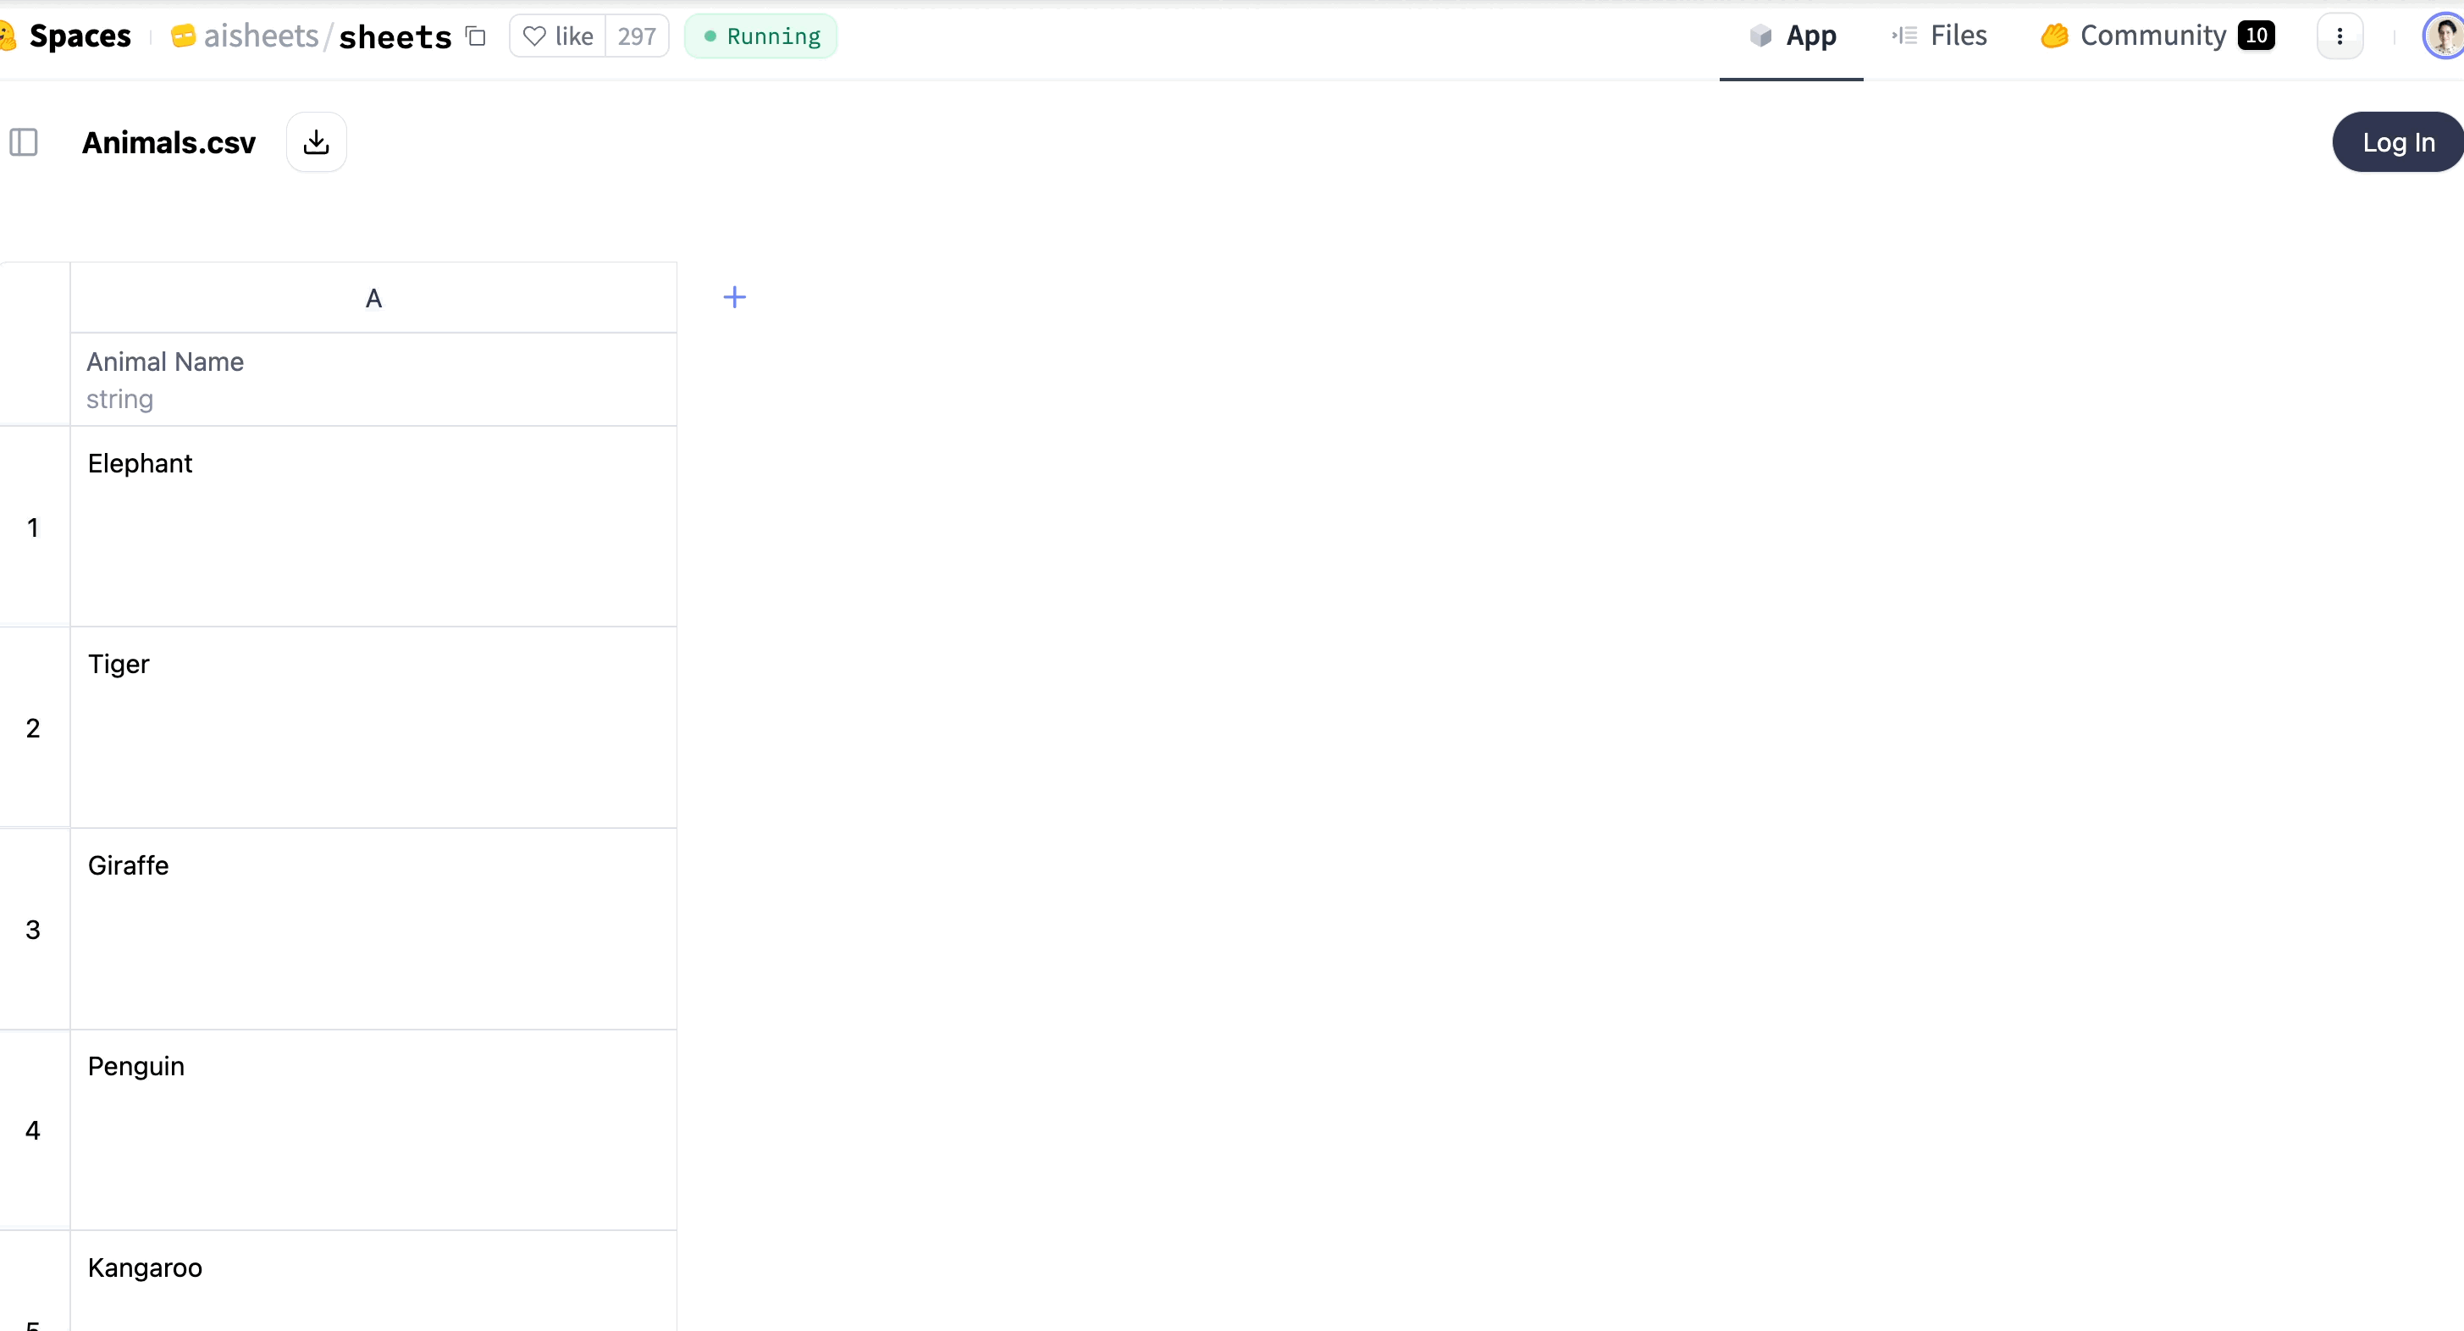The width and height of the screenshot is (2464, 1331).
Task: Toggle the sidebar panel icon
Action: point(24,142)
